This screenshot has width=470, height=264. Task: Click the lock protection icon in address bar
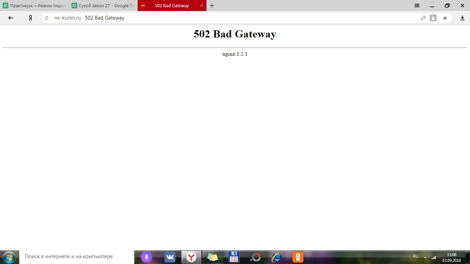(433, 18)
